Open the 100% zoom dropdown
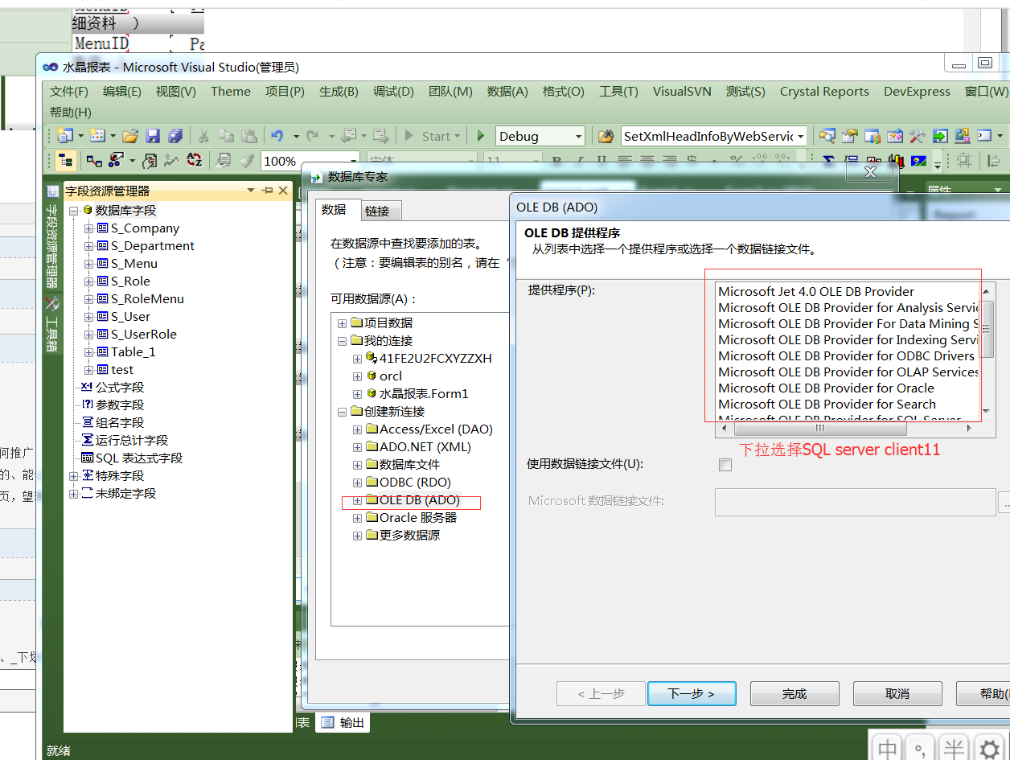This screenshot has height=760, width=1010. (351, 161)
